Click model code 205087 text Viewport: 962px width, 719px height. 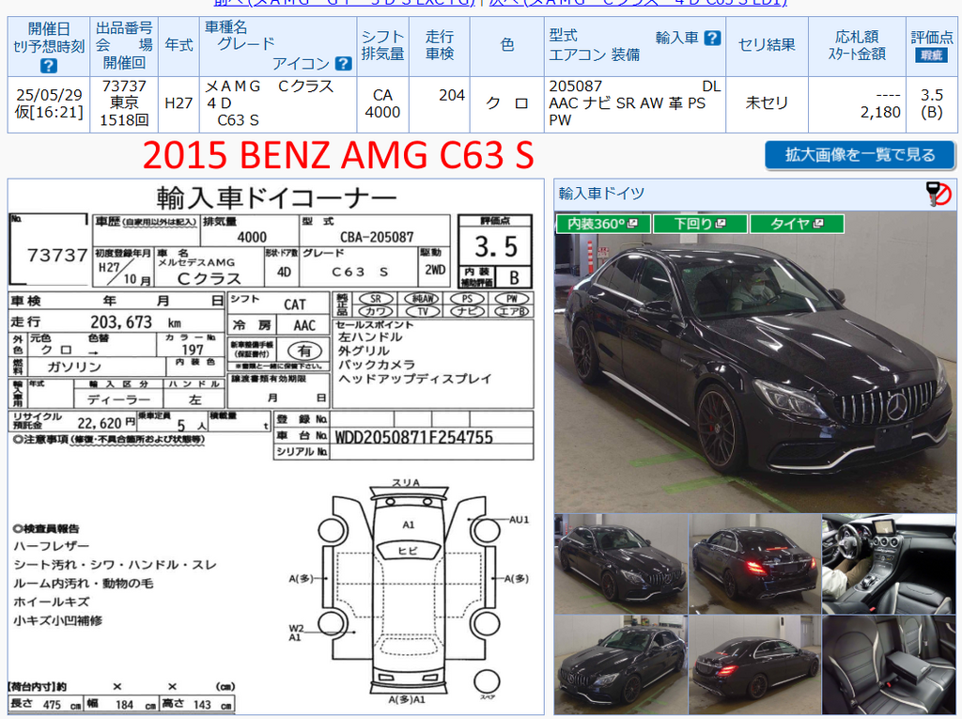tap(576, 86)
